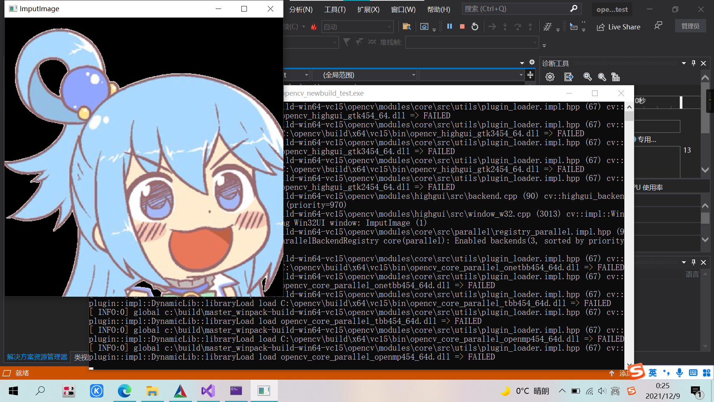This screenshot has width=714, height=402.
Task: Open the 窗口(W) menu
Action: tap(403, 9)
